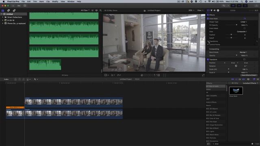Open the Overwrite edit options dropdown
The width and height of the screenshot is (260, 146).
29,79
